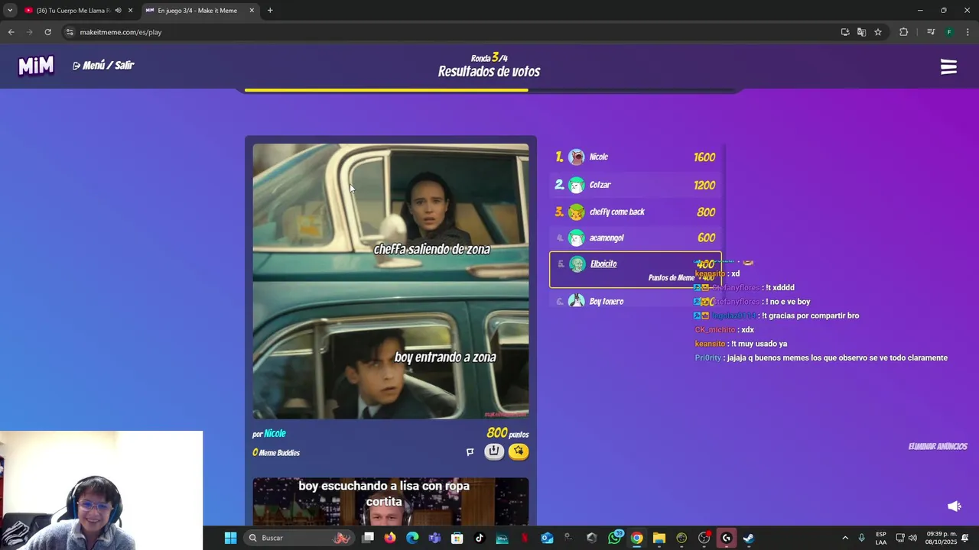Screen dimensions: 979x550
Task: Open the ESP LAA language switcher
Action: 881,538
